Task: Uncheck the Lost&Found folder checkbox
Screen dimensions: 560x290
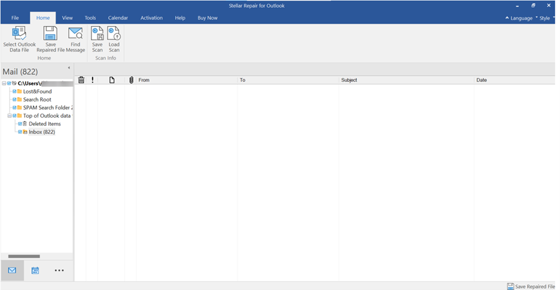Action: pos(14,91)
